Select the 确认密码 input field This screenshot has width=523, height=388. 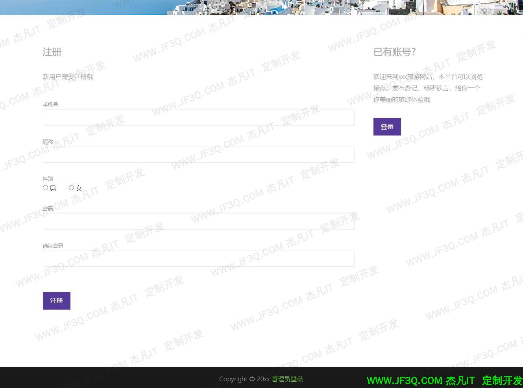click(x=198, y=258)
